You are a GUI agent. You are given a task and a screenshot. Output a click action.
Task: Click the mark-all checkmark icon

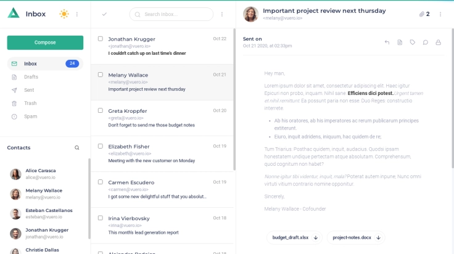click(x=104, y=14)
